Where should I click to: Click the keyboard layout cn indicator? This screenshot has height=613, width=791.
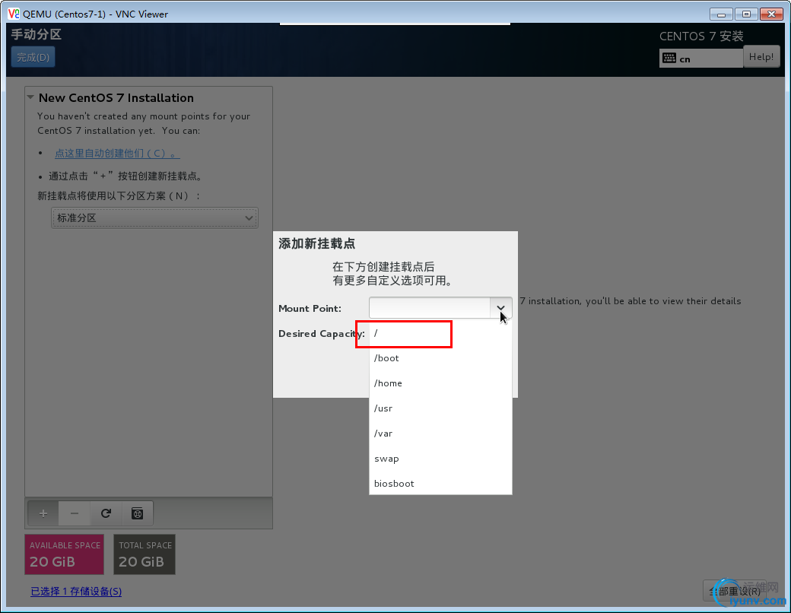point(700,58)
